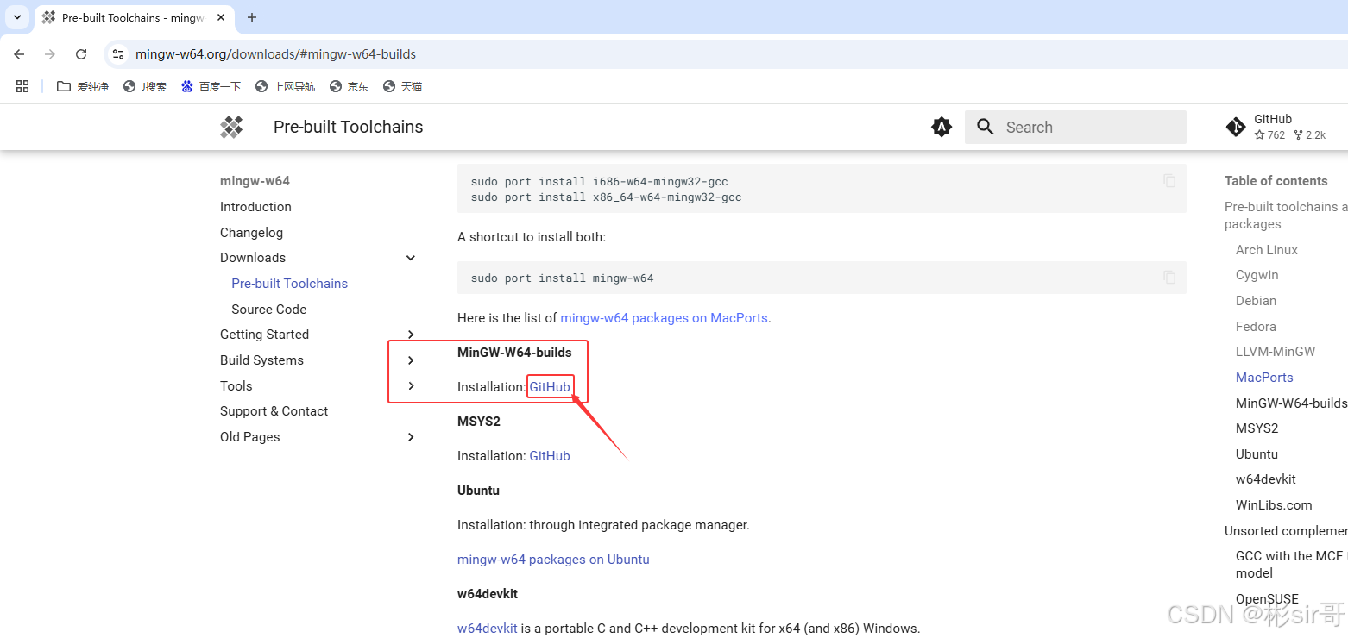
Task: Click the address bar URL
Action: point(275,54)
